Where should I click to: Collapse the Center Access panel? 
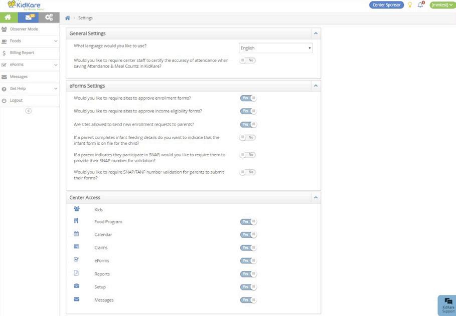[x=316, y=198]
